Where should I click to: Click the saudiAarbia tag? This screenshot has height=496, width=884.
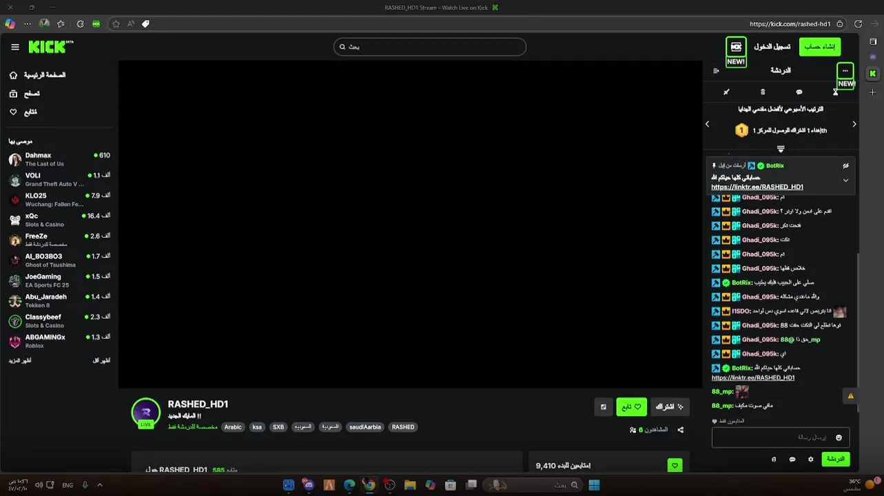[x=365, y=427]
